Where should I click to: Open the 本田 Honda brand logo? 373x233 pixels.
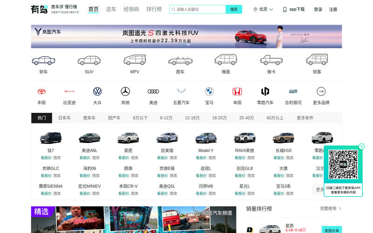click(x=237, y=91)
